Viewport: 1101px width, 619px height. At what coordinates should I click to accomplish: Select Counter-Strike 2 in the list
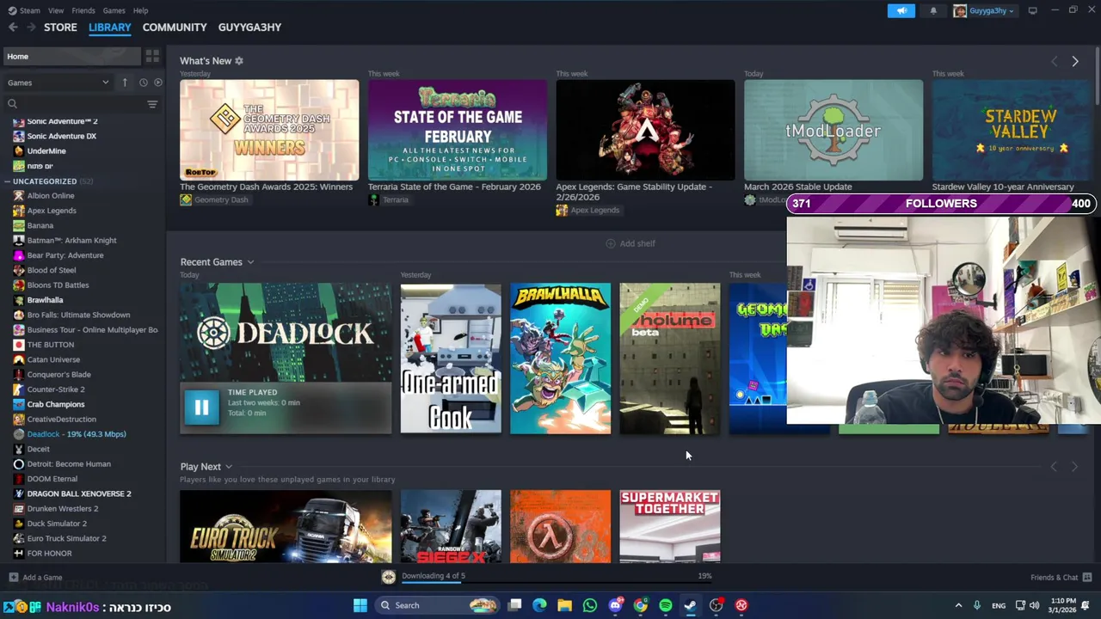tap(56, 389)
